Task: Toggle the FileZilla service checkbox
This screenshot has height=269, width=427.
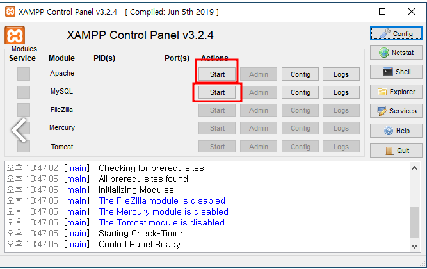Action: click(24, 110)
